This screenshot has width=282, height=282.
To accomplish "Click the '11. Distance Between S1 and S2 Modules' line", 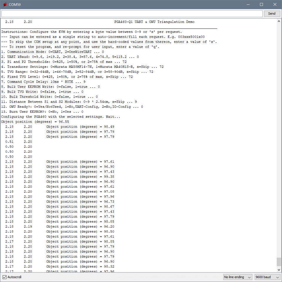I will tap(69, 102).
